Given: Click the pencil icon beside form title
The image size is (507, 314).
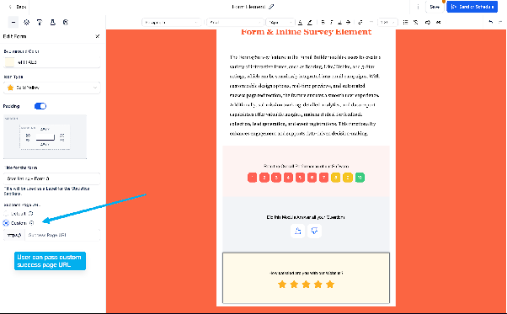Looking at the screenshot, I should [271, 7].
